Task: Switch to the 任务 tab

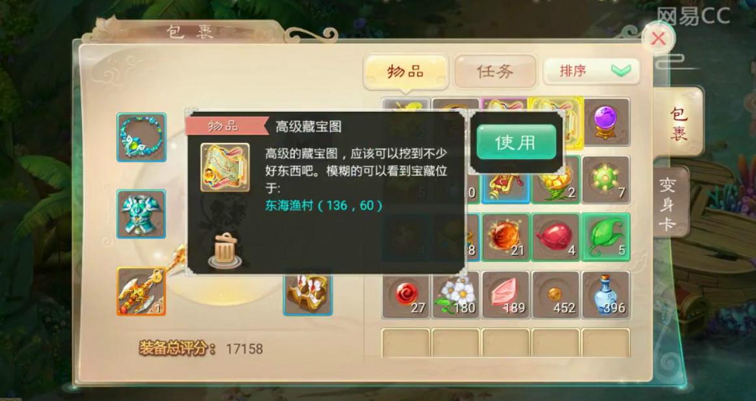Action: coord(495,71)
